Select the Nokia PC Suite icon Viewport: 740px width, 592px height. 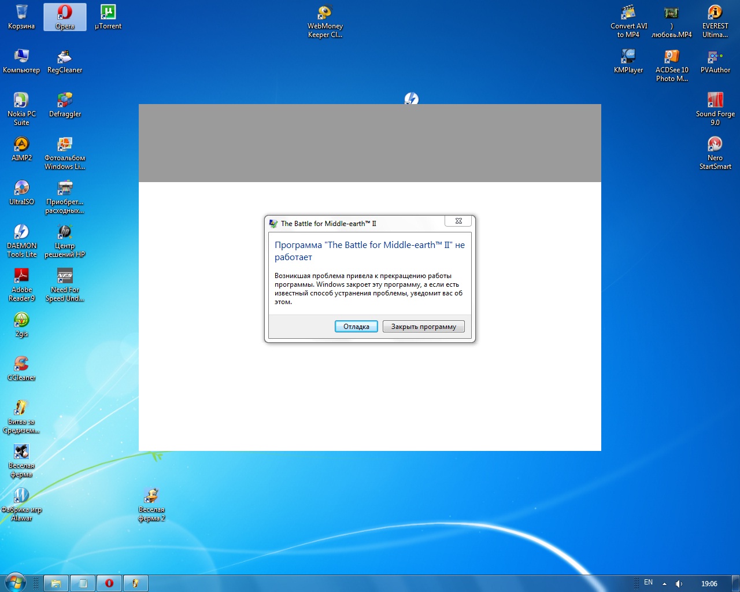point(21,109)
